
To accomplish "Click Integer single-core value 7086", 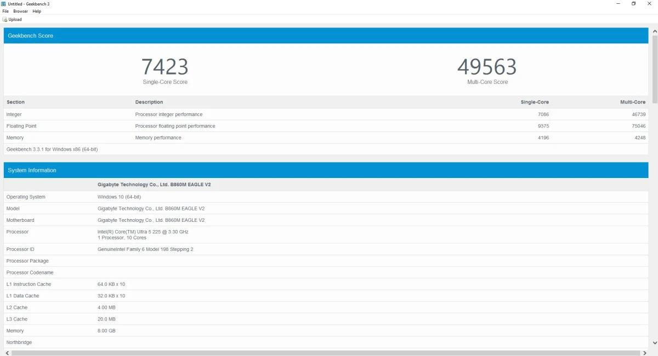I will coord(543,114).
